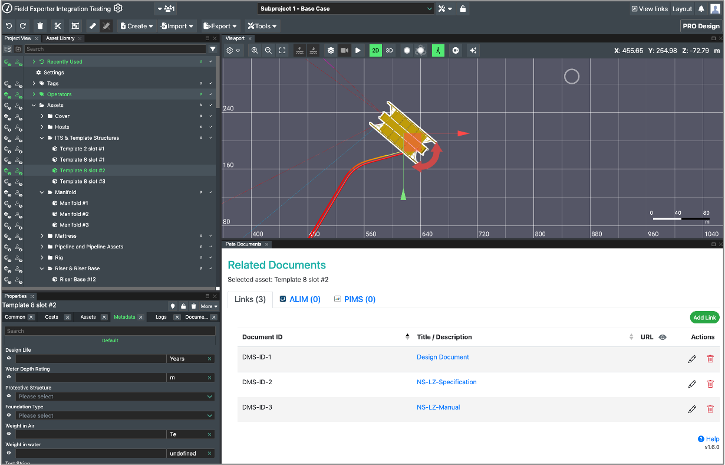This screenshot has height=465, width=725.
Task: Expand the Mattress folder
Action: 42,236
